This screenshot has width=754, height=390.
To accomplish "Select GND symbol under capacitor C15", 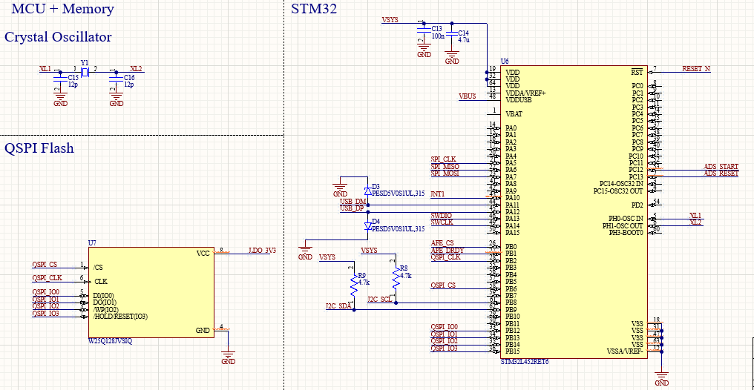I will coord(60,99).
